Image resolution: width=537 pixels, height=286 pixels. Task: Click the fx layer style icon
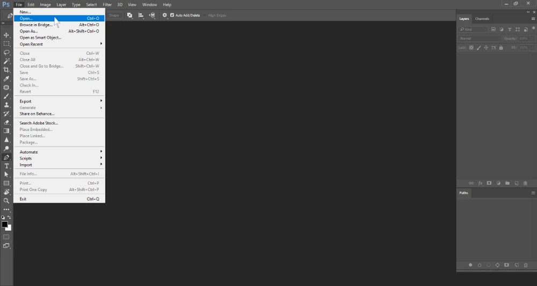(x=480, y=184)
